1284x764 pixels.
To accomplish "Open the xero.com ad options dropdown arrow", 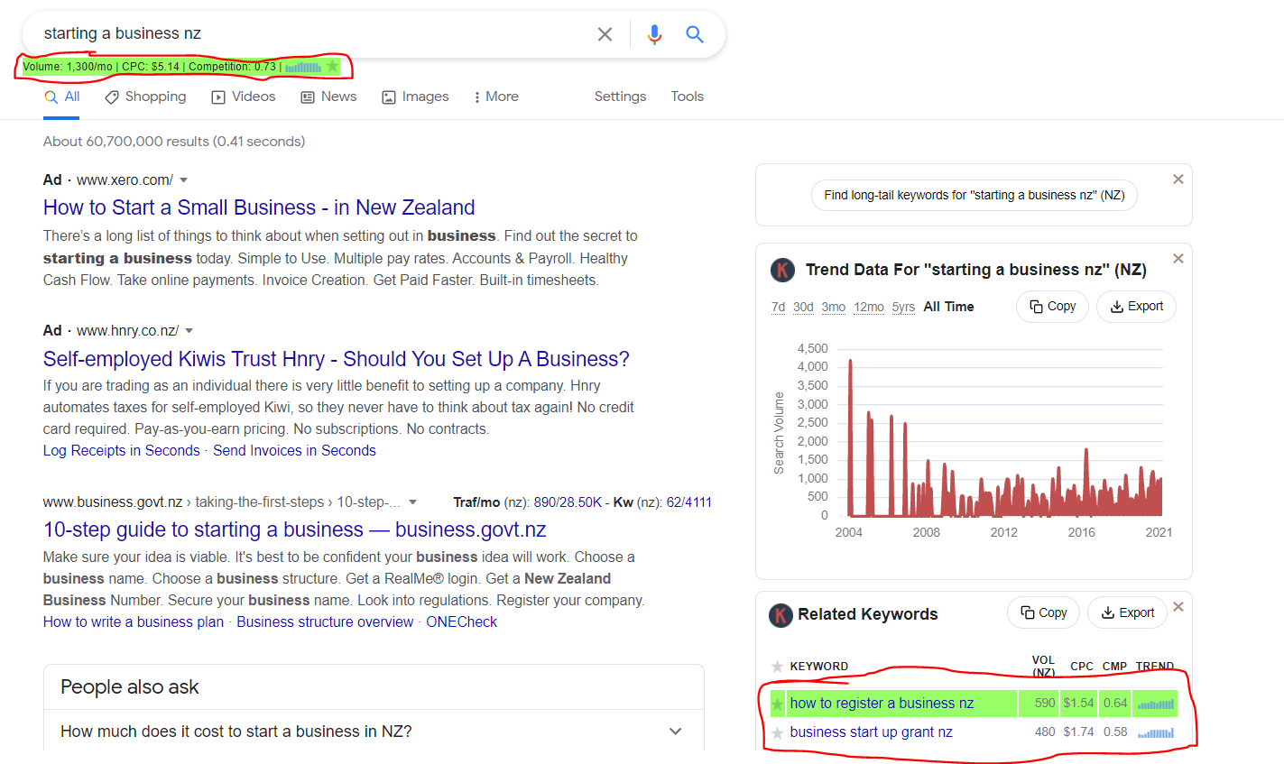I will pyautogui.click(x=184, y=180).
